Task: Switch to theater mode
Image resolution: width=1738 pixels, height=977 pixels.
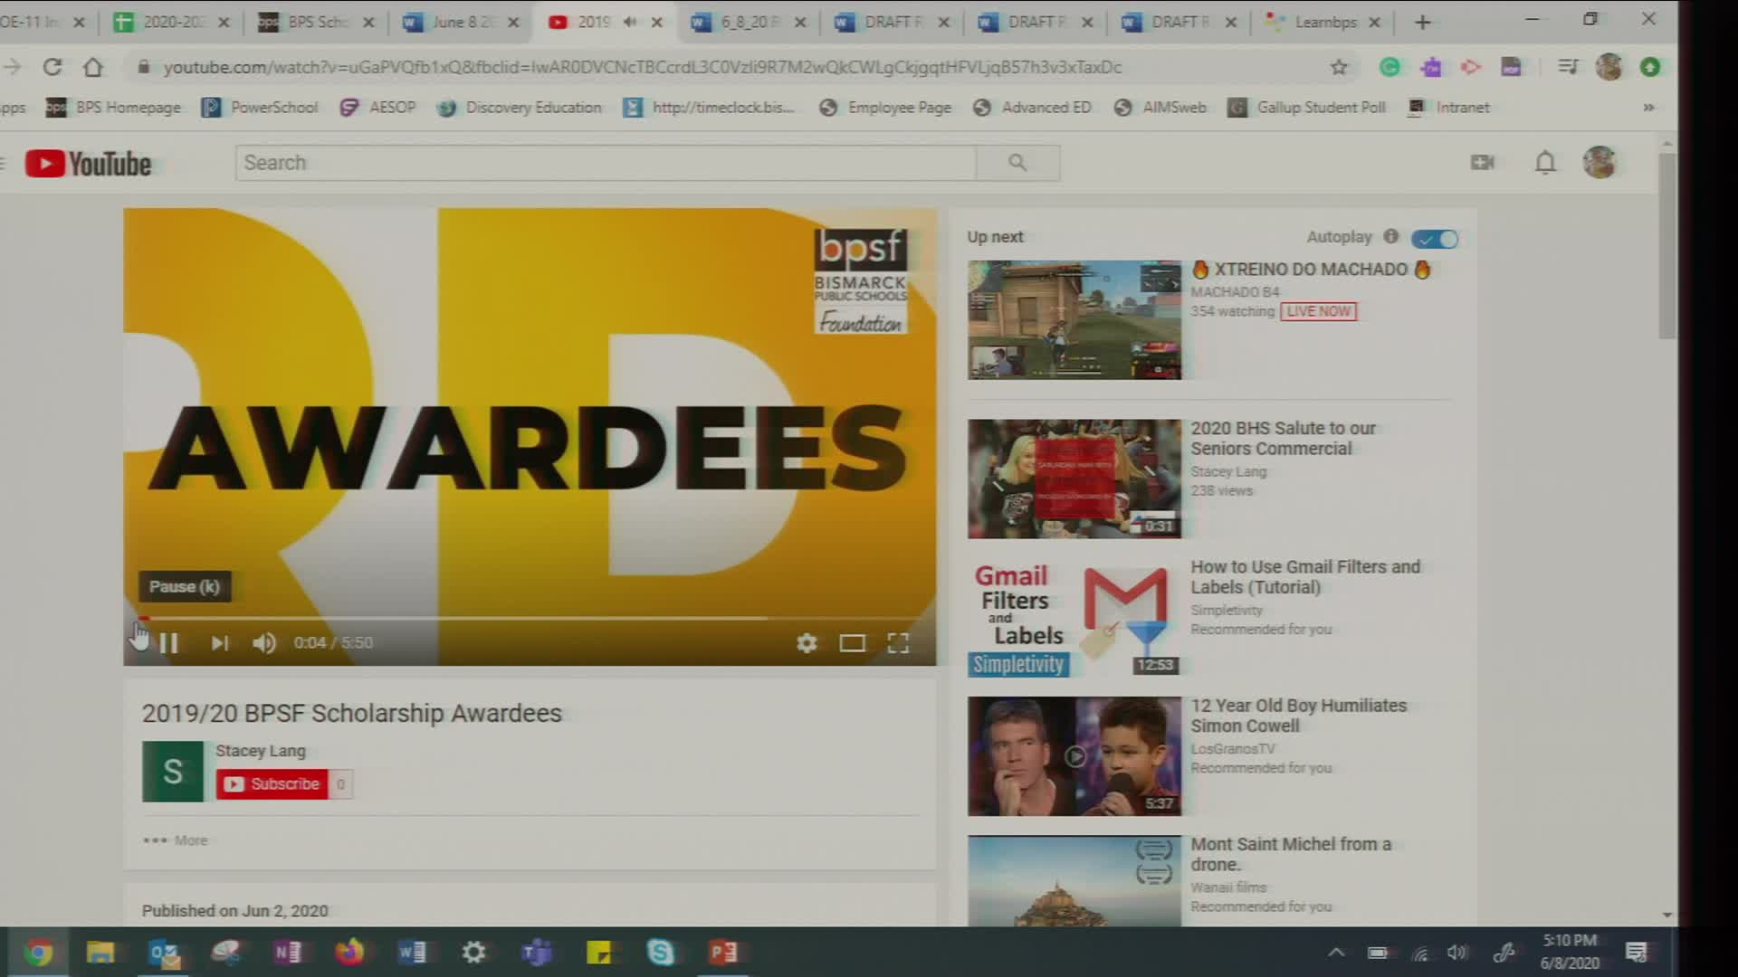Action: tap(852, 643)
